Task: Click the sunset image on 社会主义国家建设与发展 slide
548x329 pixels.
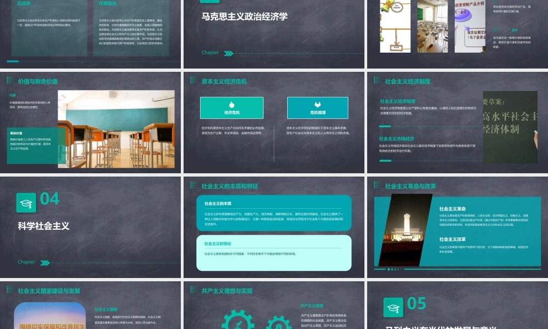Action: click(x=50, y=316)
